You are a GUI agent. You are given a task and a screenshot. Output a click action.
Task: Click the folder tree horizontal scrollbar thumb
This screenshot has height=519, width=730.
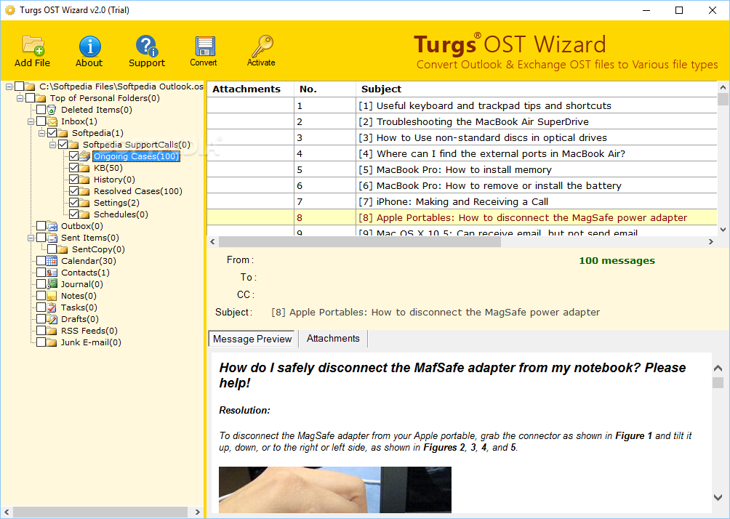pyautogui.click(x=100, y=512)
